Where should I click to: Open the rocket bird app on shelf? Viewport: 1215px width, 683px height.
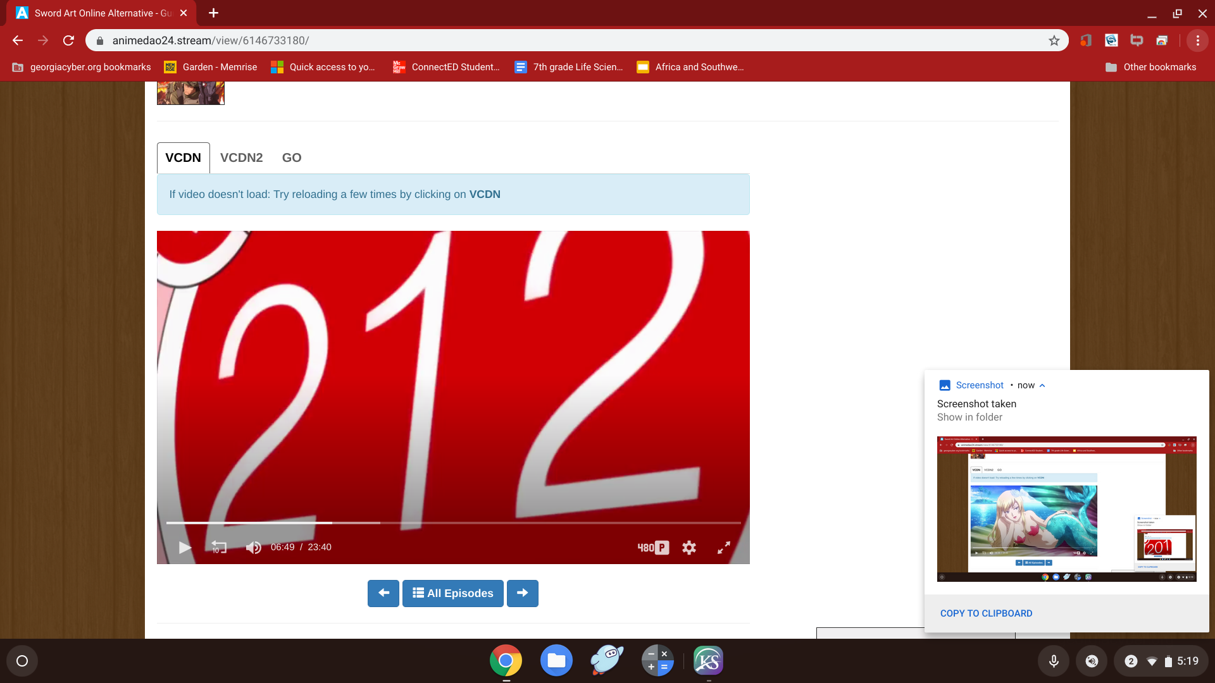(x=607, y=661)
